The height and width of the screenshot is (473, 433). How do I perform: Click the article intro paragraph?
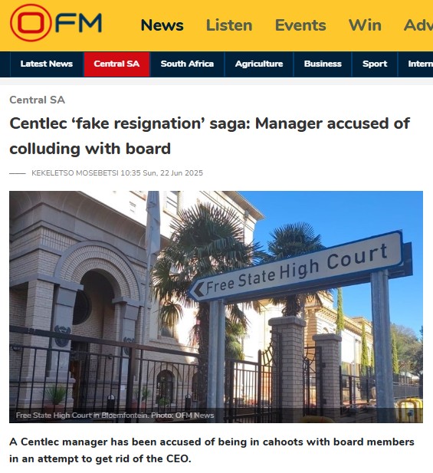[x=212, y=450]
